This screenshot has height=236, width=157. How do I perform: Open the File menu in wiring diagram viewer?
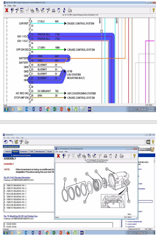tap(5, 6)
